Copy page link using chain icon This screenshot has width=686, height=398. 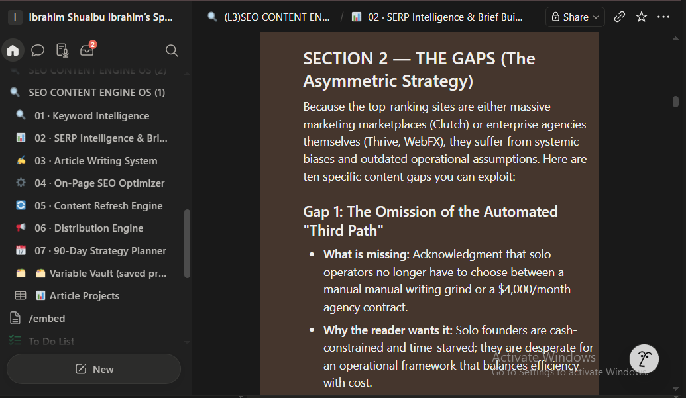pos(620,17)
